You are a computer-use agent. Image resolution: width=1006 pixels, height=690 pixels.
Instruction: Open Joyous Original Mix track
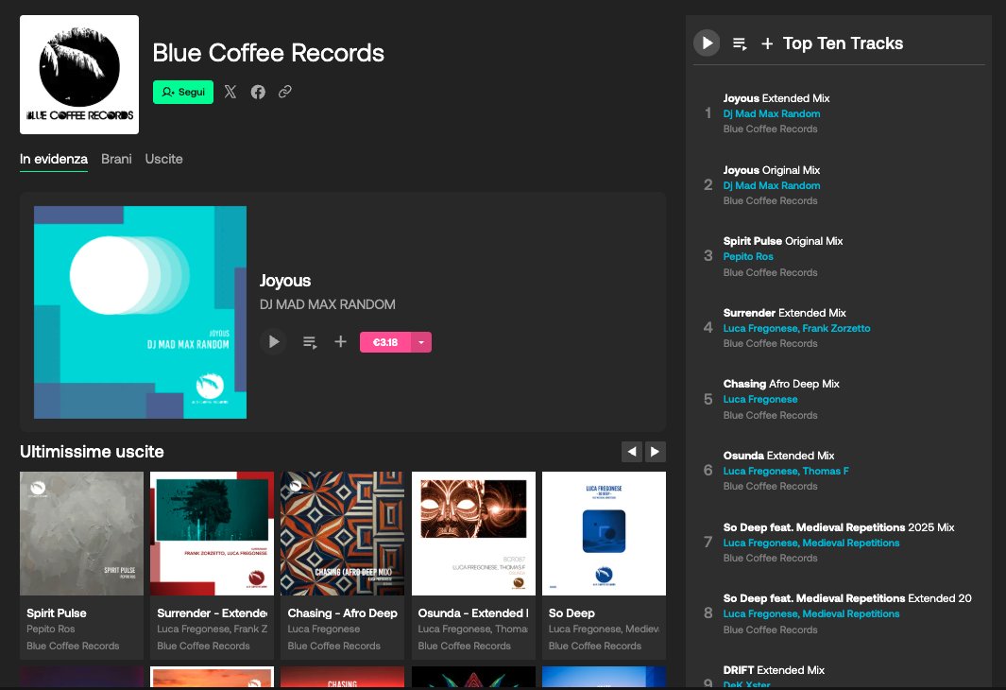(x=771, y=170)
